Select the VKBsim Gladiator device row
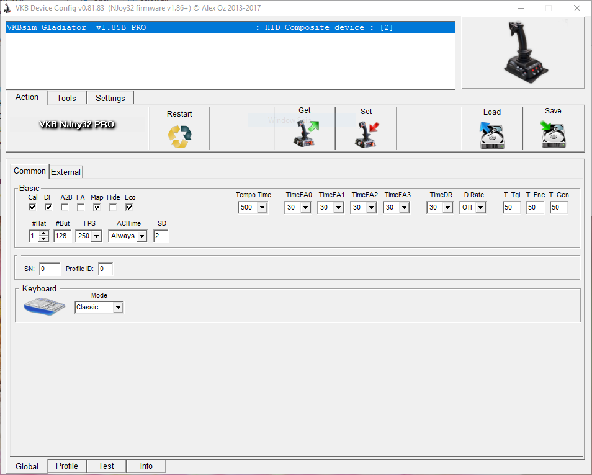Screen dimensions: 592x475 230,27
